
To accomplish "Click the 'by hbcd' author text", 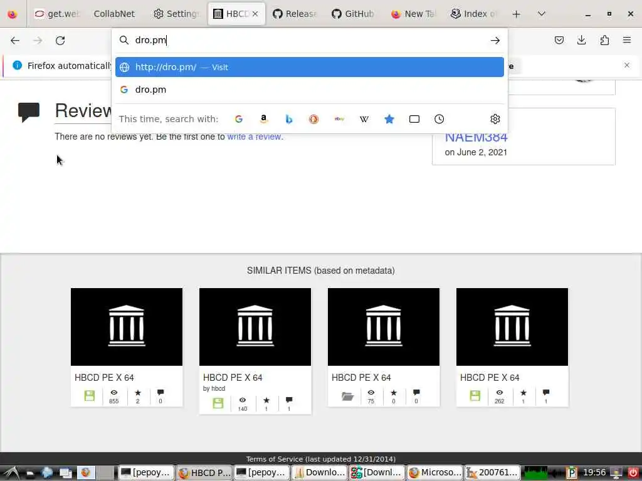I will [214, 388].
